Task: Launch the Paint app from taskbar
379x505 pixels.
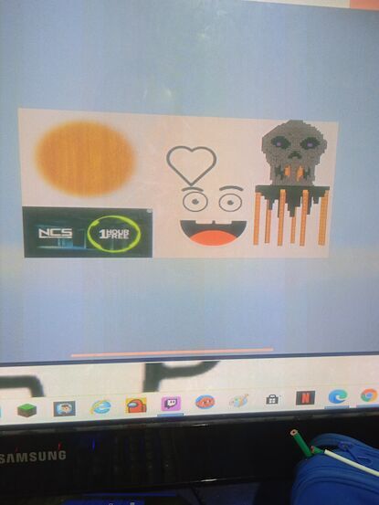Action: pos(238,401)
